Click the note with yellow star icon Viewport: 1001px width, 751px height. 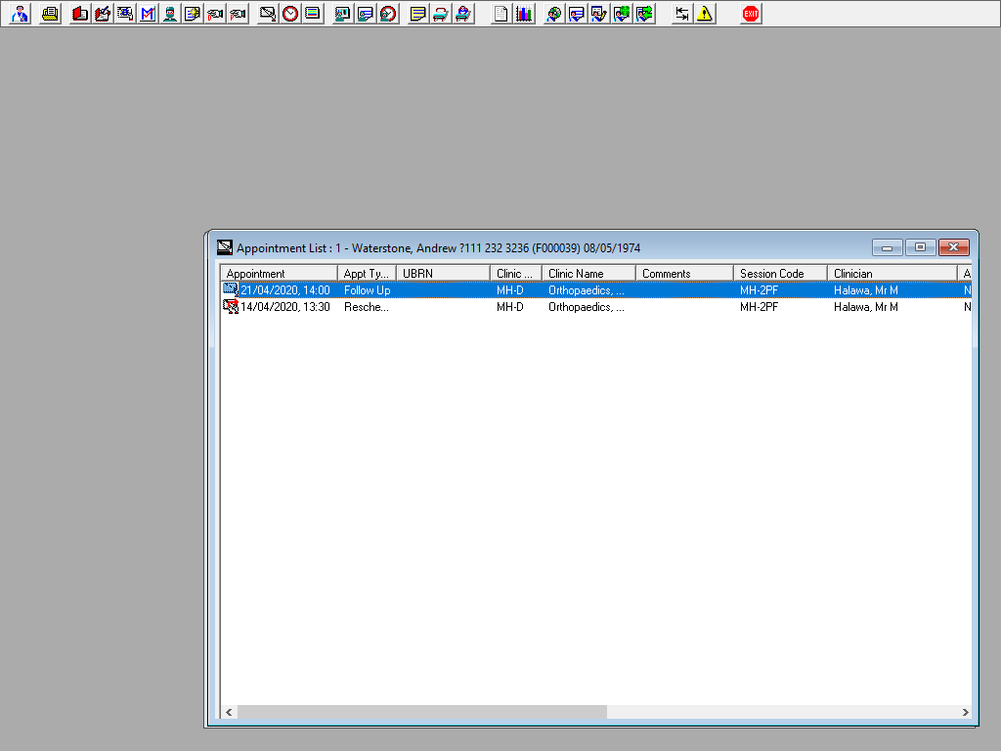[193, 14]
